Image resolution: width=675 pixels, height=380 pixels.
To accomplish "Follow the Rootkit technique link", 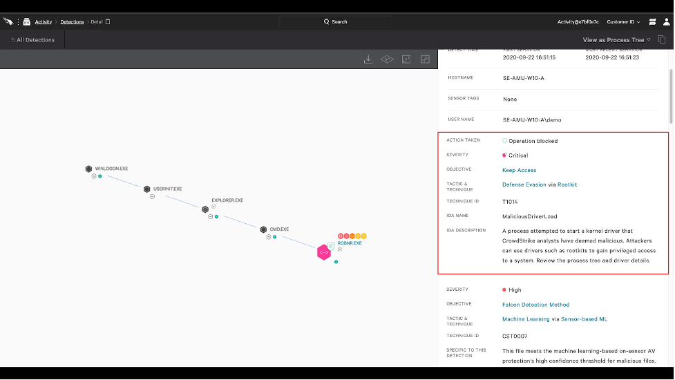I will tap(567, 184).
